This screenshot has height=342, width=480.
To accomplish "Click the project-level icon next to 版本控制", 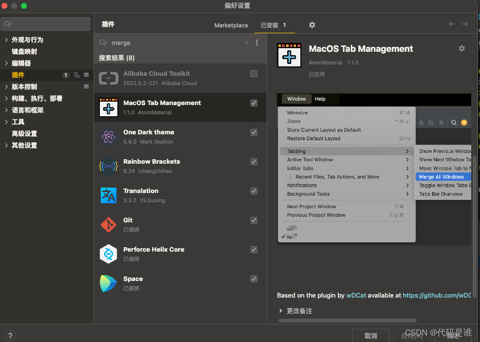I will 86,86.
